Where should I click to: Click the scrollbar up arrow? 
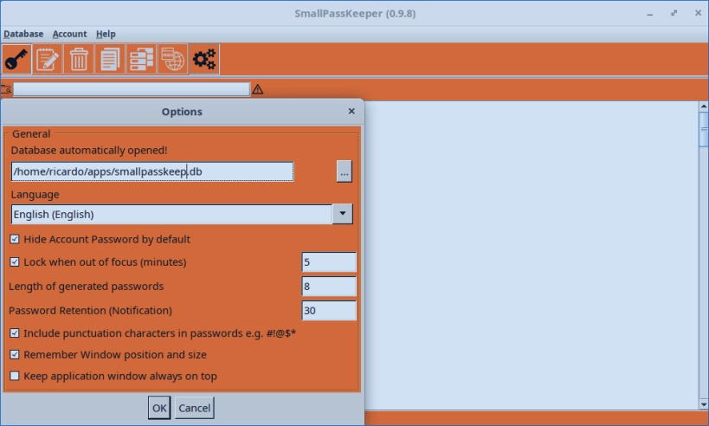(704, 106)
